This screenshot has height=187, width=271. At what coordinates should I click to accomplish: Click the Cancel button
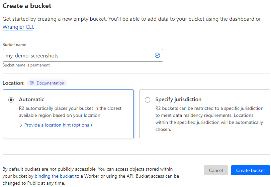click(216, 170)
